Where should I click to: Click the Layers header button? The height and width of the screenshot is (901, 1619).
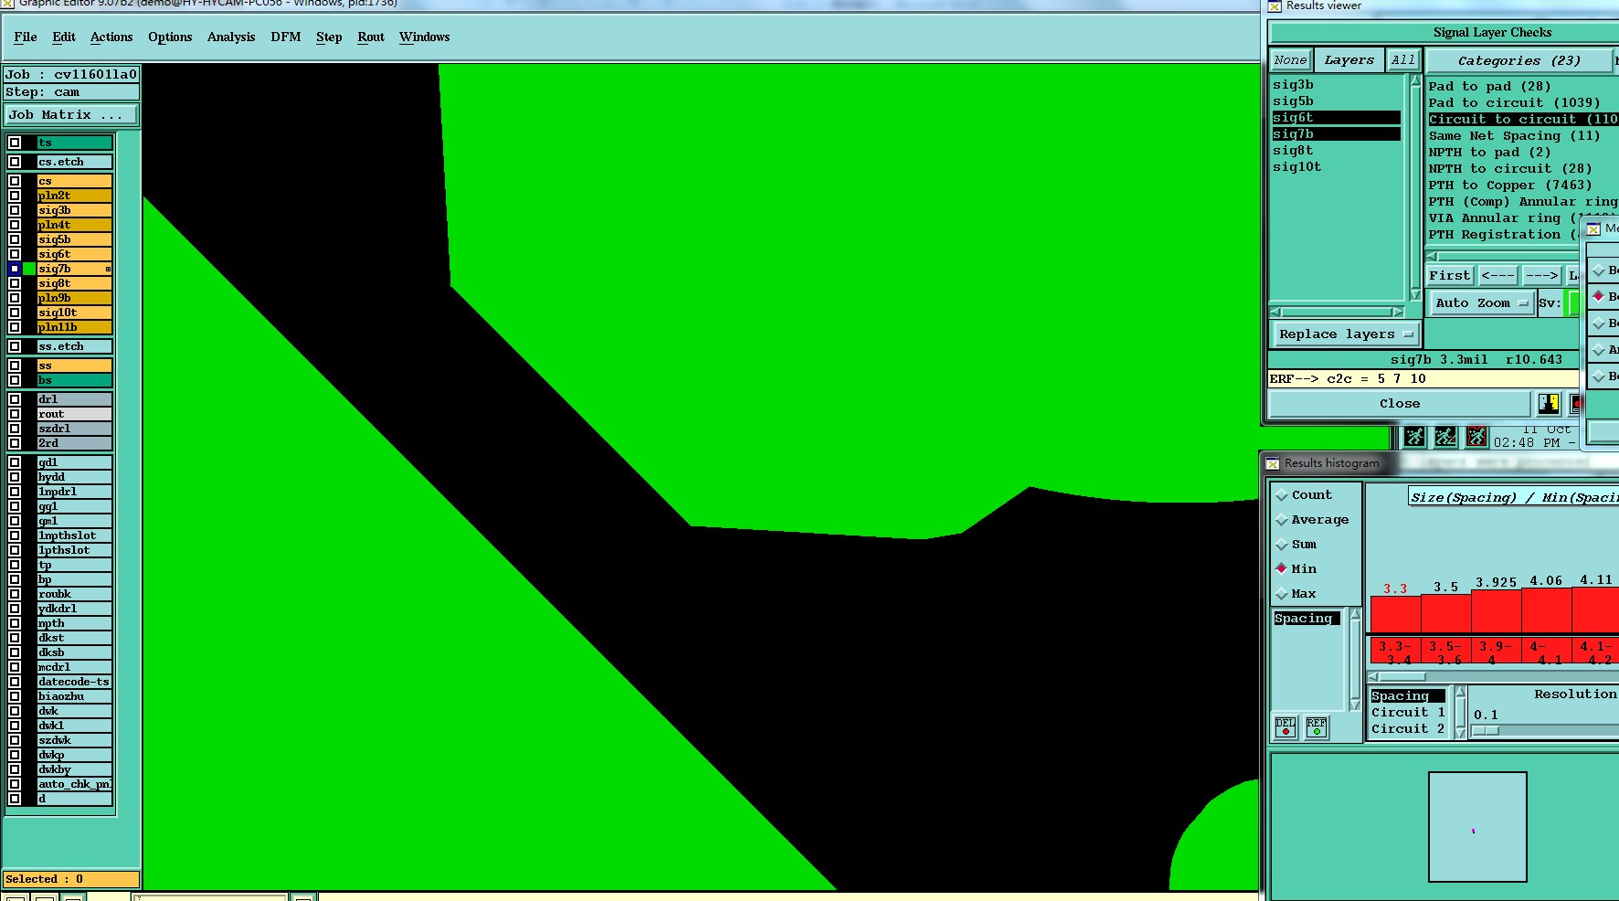[x=1349, y=60]
